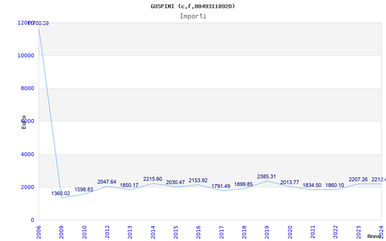
Task: Select the x-axis year 2006
Action: coord(39,232)
